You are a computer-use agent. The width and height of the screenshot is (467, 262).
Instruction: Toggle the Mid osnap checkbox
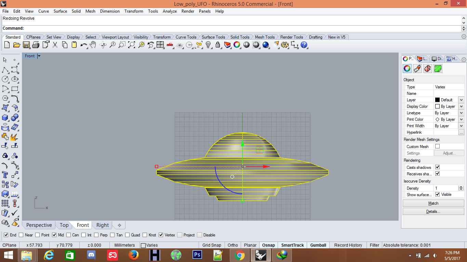tap(54, 235)
